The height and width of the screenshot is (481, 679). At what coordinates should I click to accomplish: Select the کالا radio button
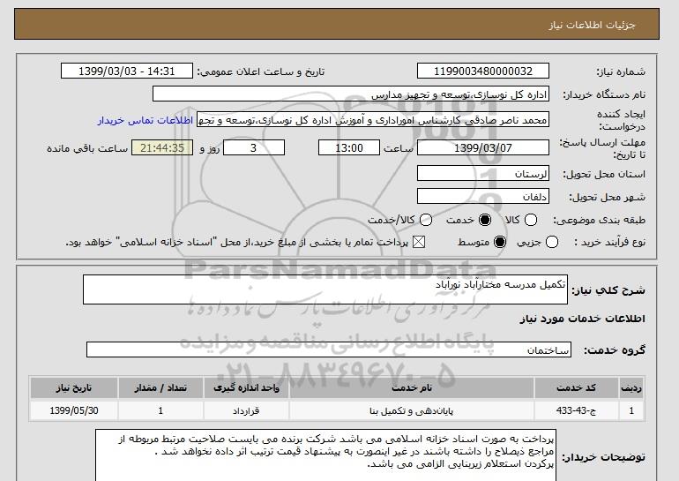[531, 220]
